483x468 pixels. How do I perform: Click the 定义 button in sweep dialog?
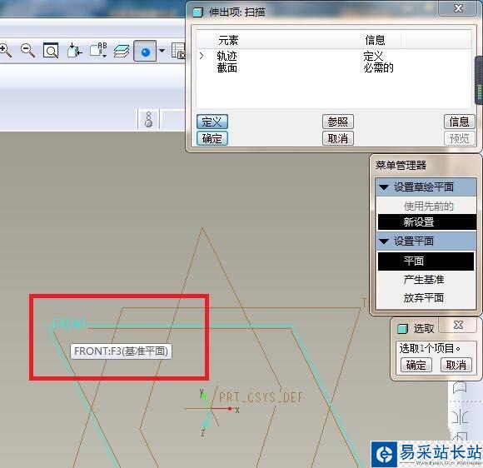(x=212, y=122)
